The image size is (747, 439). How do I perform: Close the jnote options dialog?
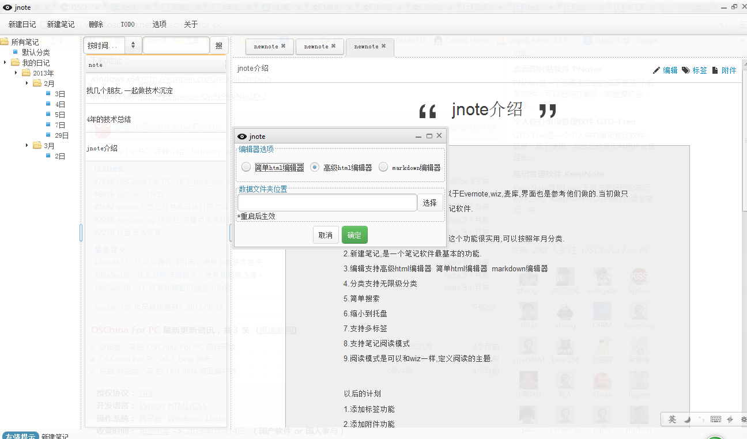(439, 136)
